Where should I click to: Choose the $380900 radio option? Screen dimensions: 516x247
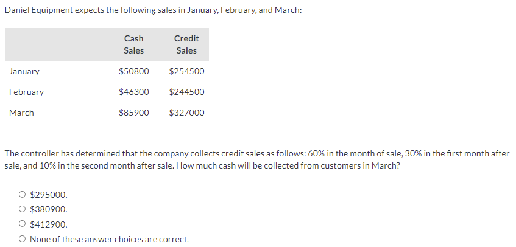pyautogui.click(x=22, y=209)
